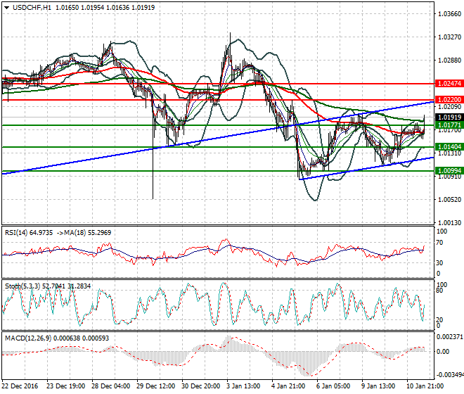Select the green 1.00994 price label

[x=449, y=171]
